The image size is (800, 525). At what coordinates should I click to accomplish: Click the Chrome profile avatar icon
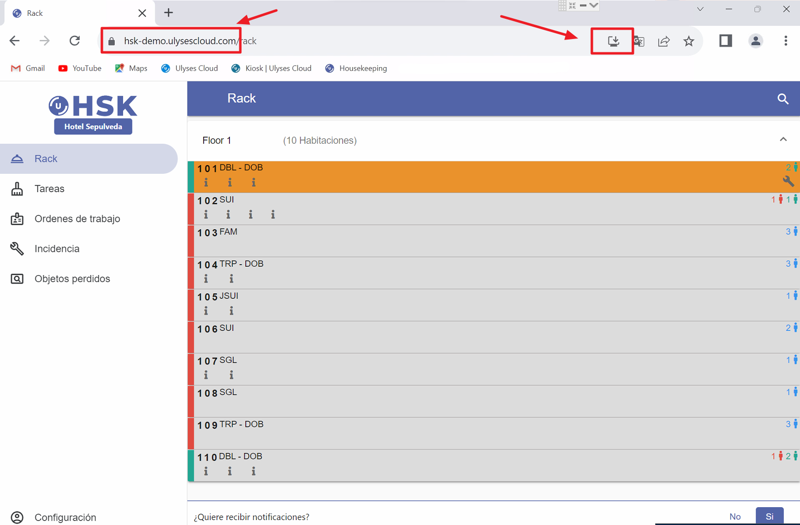pos(756,41)
